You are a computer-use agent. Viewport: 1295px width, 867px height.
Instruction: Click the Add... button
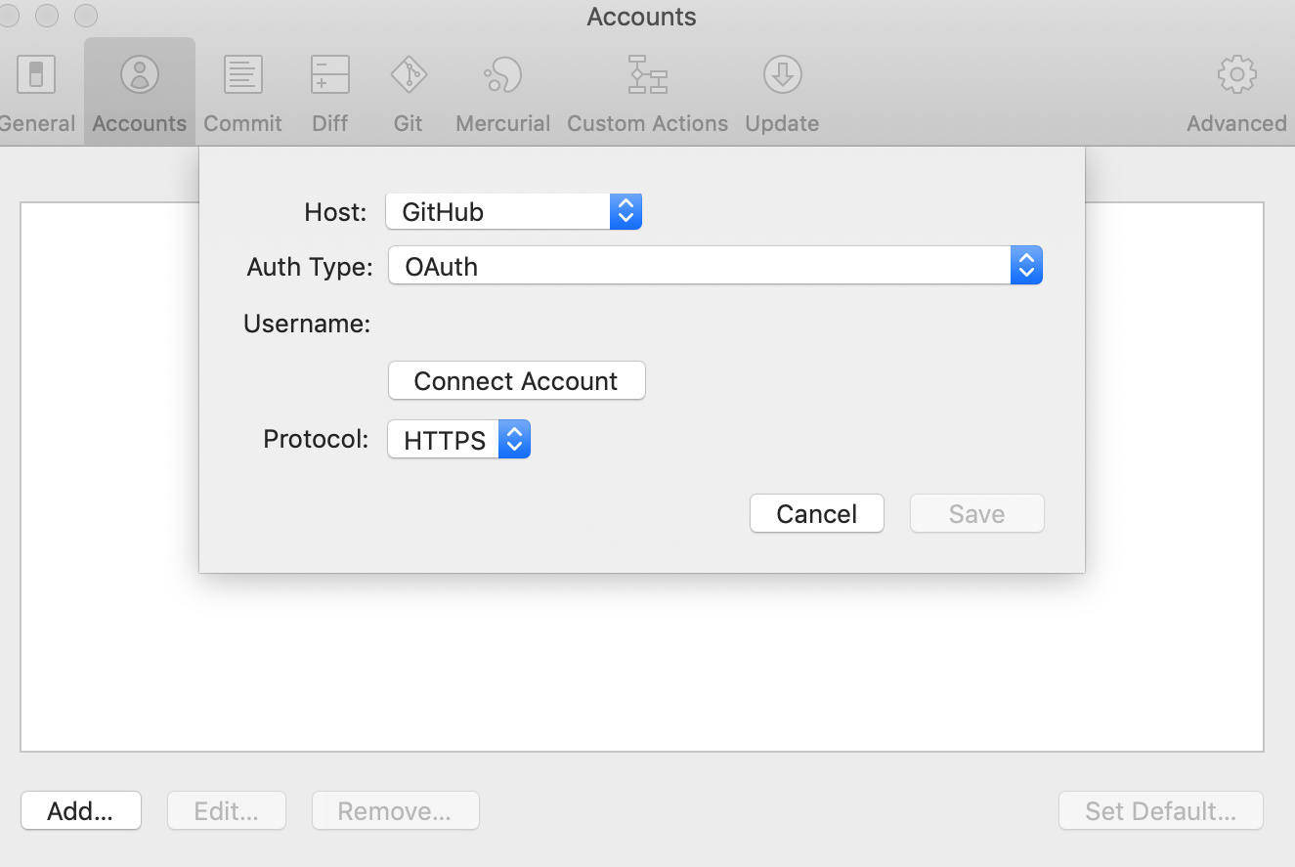coord(81,811)
